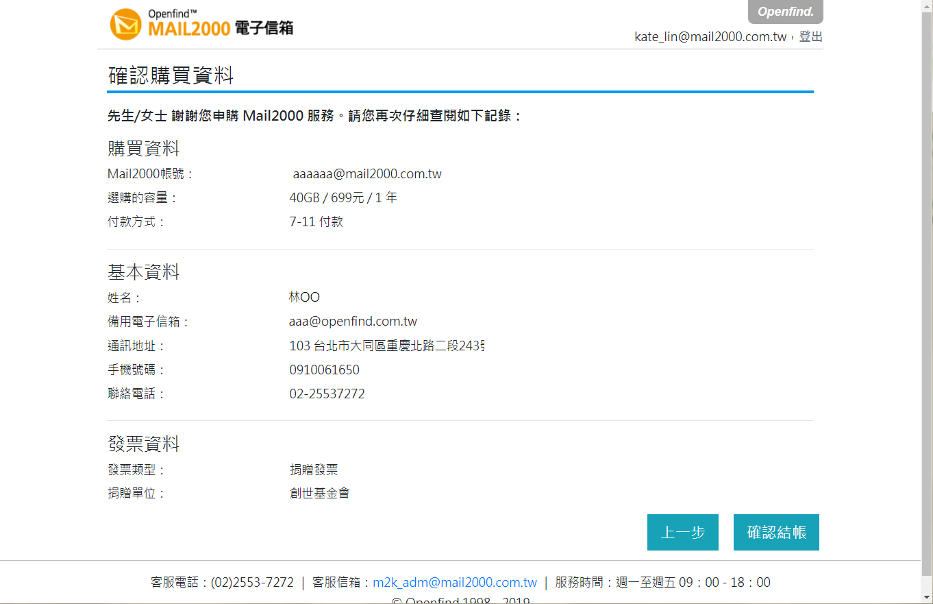
Task: Click the 先生/女士 thank-you message line
Action: point(315,116)
